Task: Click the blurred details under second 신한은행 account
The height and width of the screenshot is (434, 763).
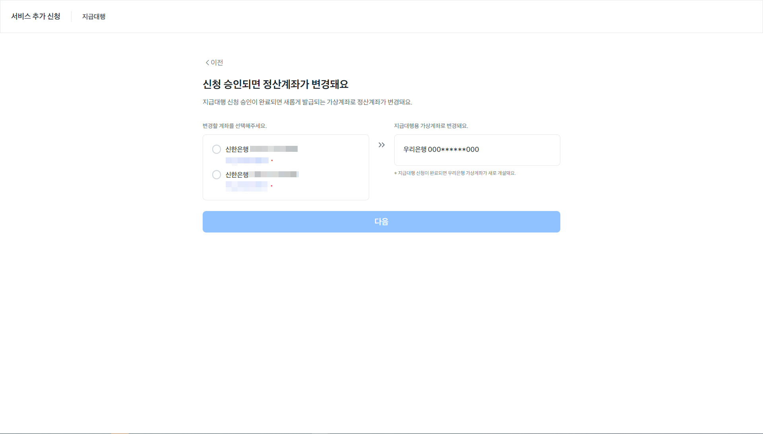Action: 247,186
